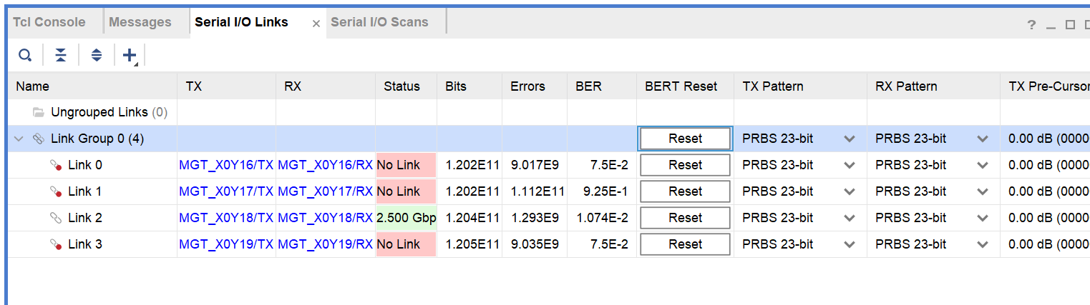Viewport: 1090px width, 305px height.
Task: Open TX Pattern dropdown for Link 0
Action: pos(850,165)
